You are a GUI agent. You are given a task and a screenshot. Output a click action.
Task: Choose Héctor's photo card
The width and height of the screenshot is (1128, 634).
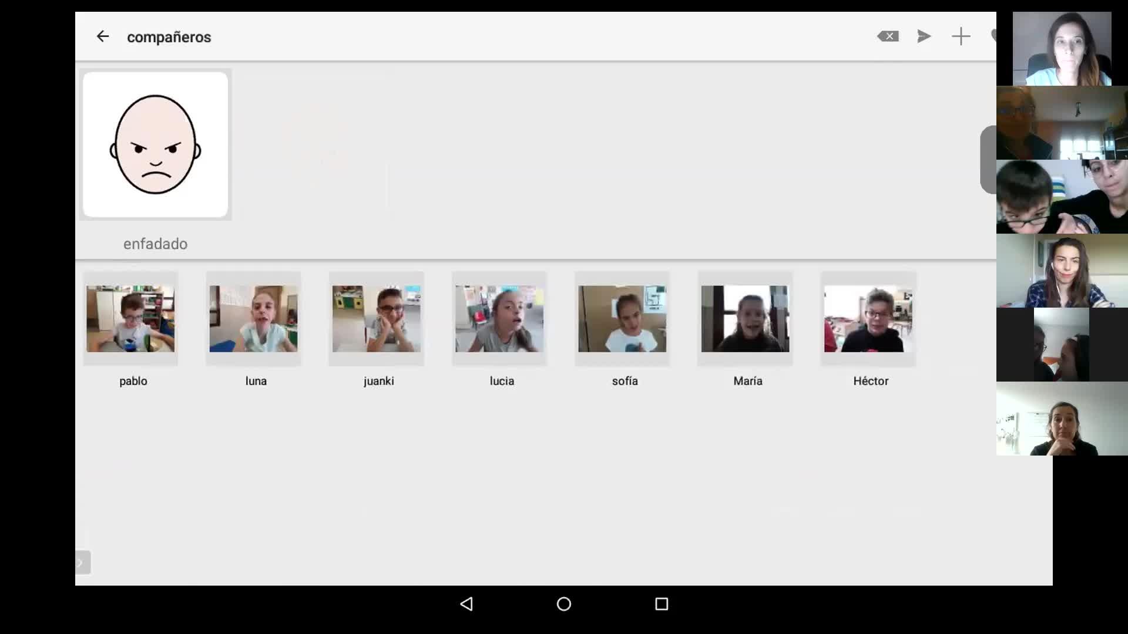(868, 319)
